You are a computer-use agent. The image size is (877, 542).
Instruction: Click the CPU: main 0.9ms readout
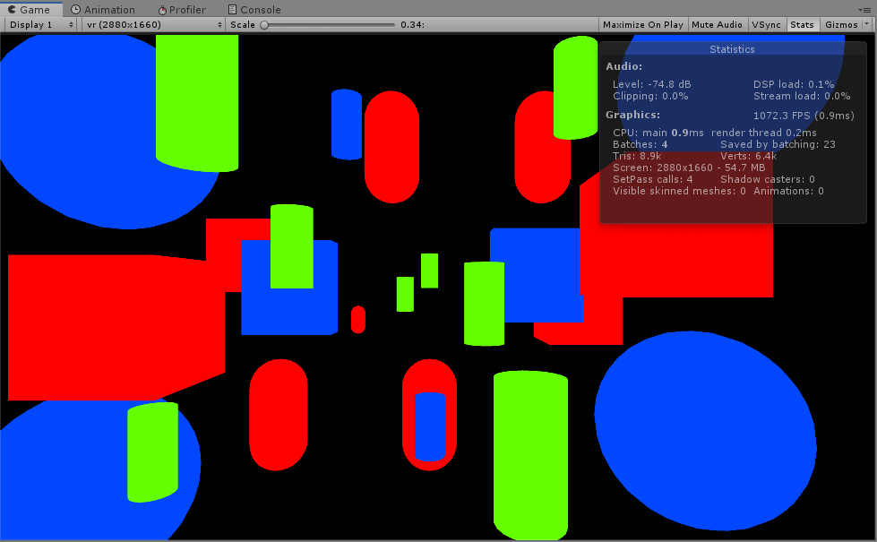point(658,133)
